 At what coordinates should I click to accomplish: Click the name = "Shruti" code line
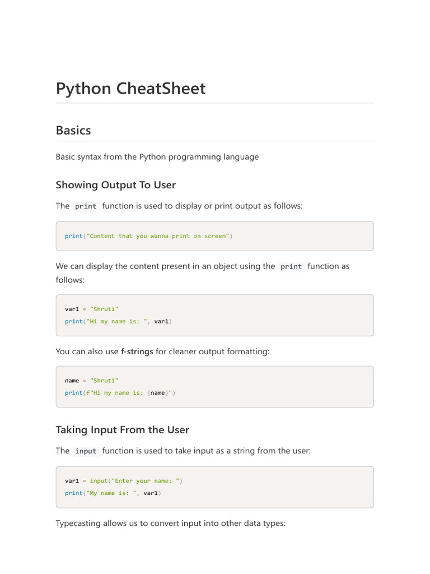point(92,381)
